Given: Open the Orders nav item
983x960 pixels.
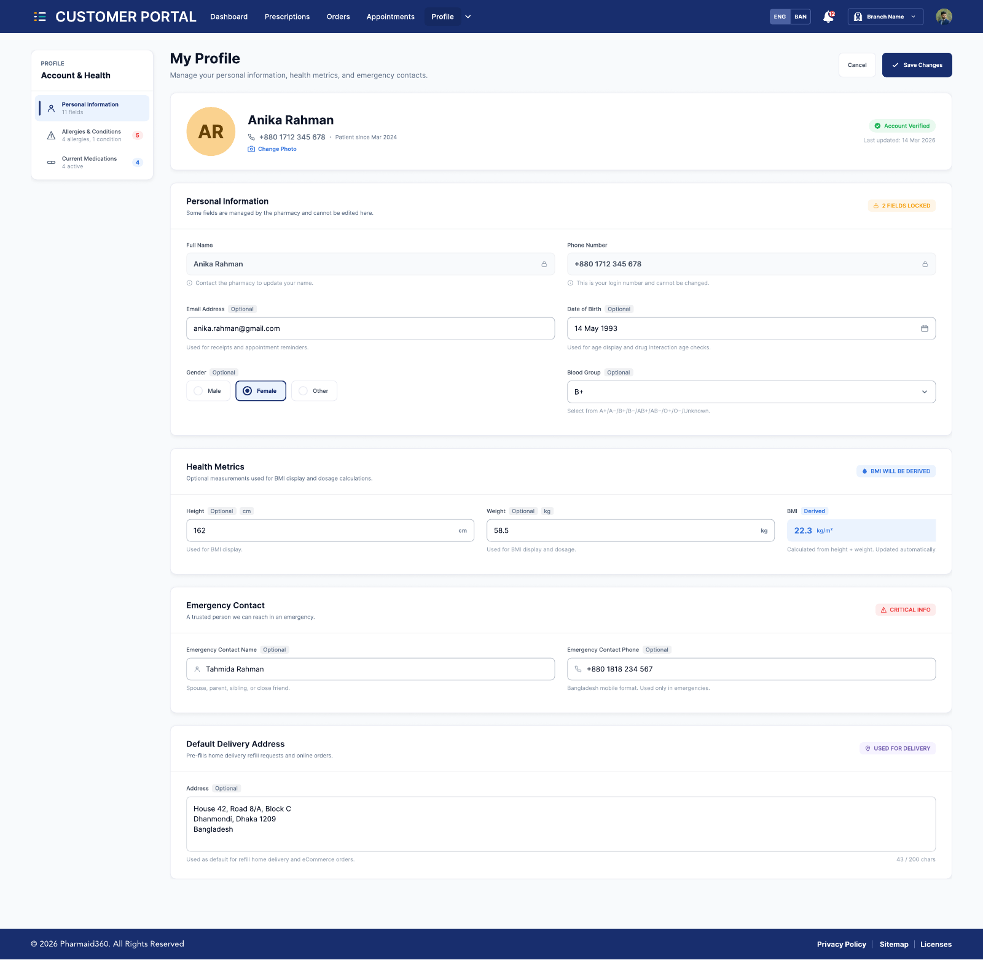Looking at the screenshot, I should point(339,17).
